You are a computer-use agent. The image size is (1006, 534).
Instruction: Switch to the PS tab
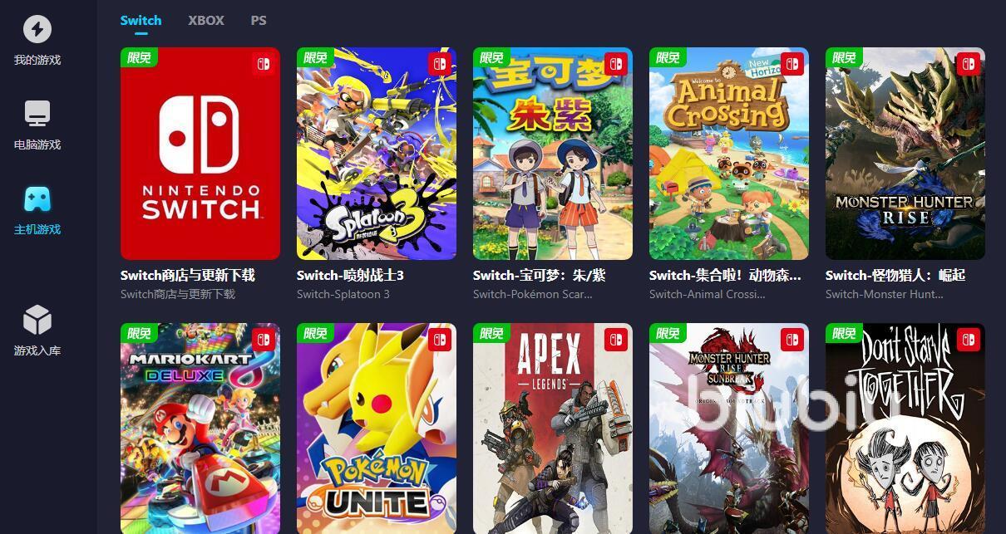(259, 20)
